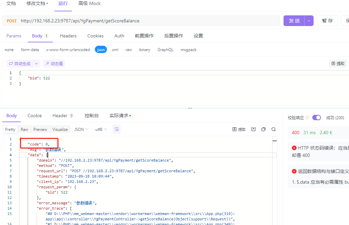Image resolution: width=349 pixels, height=225 pixels.
Task: Toggle the 校验响应 validation switch
Action: pos(317,118)
